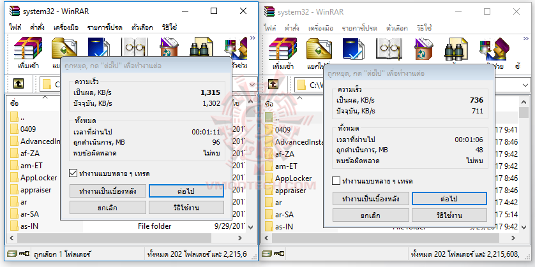Click the Extract To icon in left WinRAR toolbar
Viewport: 535px width, 267px height.
64,48
